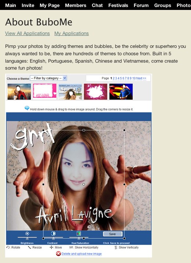191x263 pixels.
Task: Select the Superman theme thumbnail
Action: point(121,92)
